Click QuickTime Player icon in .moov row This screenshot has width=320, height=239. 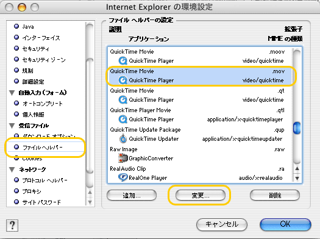tap(123, 60)
